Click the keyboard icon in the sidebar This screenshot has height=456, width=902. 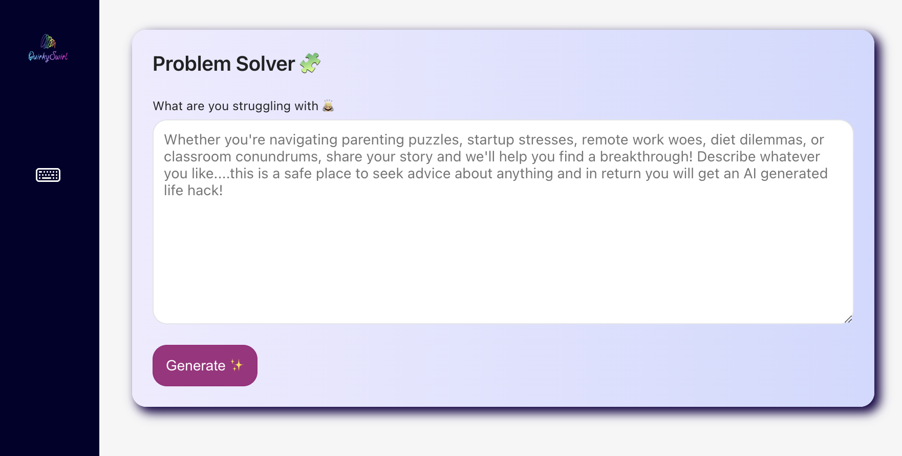point(48,174)
